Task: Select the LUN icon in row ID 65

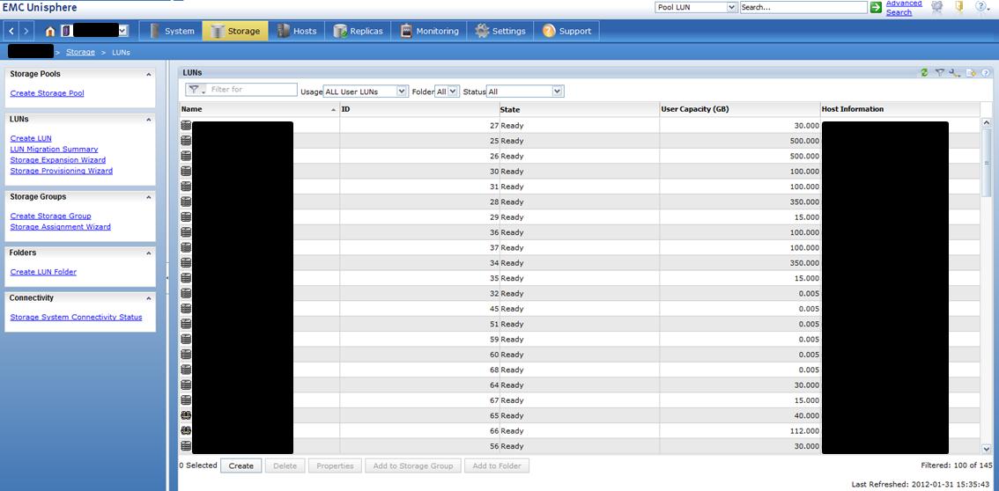Action: (186, 415)
